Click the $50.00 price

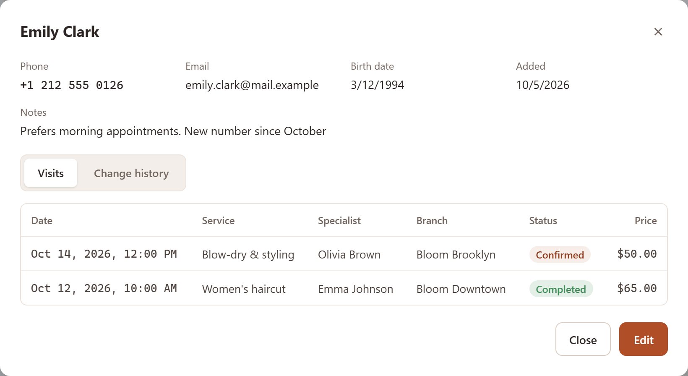[637, 254]
